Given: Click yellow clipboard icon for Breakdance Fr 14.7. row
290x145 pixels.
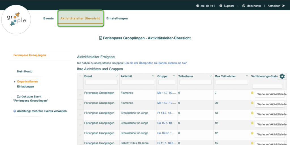Looking at the screenshot, I should [x=252, y=113].
